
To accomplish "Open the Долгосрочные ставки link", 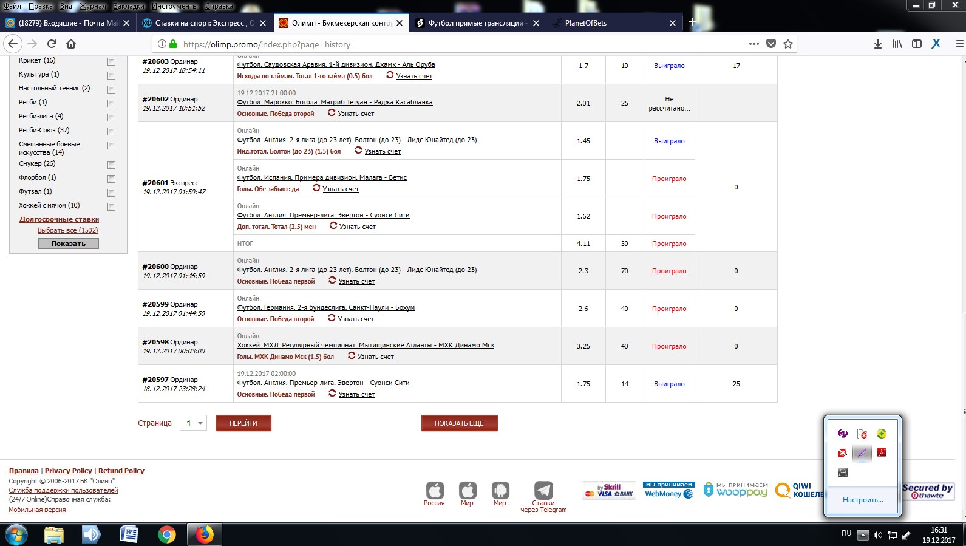I will tap(59, 219).
